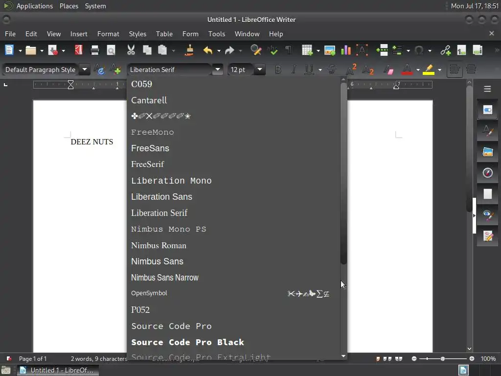The width and height of the screenshot is (501, 376).
Task: Click the New document icon
Action: [x=9, y=50]
